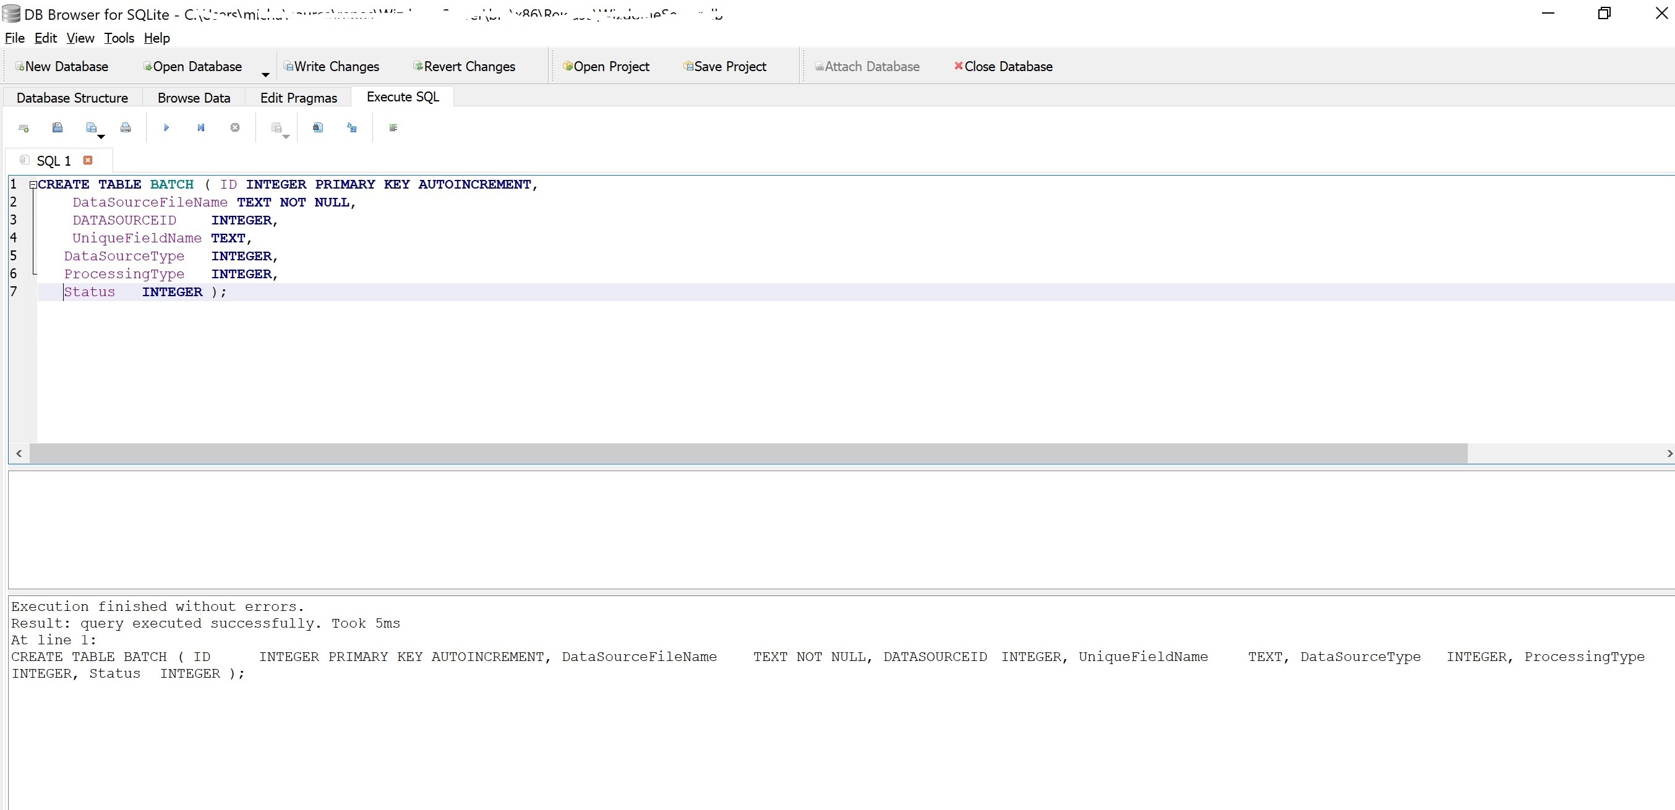Open a new SQL tab
The width and height of the screenshot is (1675, 810).
tap(24, 128)
